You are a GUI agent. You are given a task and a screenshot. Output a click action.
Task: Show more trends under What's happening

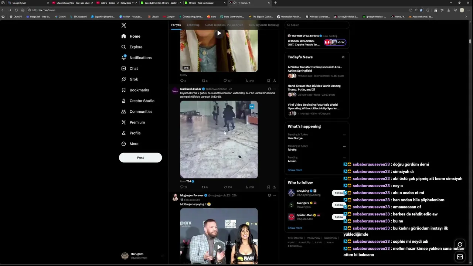[295, 170]
